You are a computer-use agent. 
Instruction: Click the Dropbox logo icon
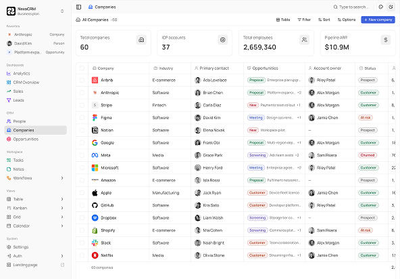coord(95,218)
